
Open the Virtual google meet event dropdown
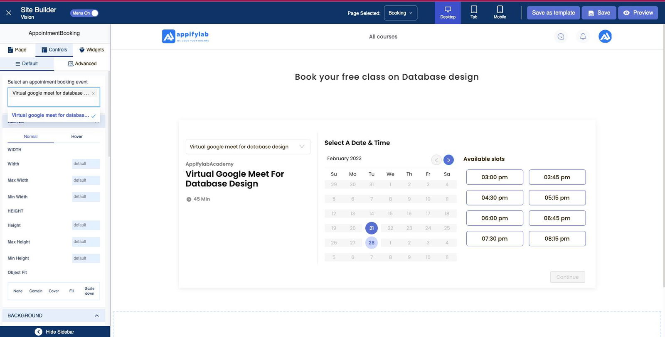pos(248,147)
